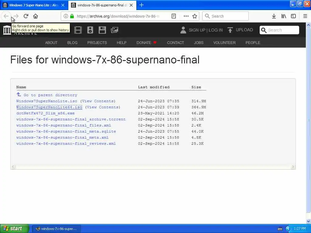This screenshot has width=311, height=233.
Task: Open the Windows Start button
Action: pyautogui.click(x=14, y=229)
